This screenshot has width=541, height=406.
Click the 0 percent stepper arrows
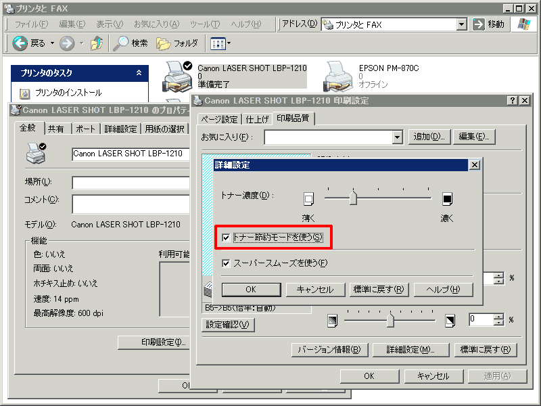point(498,320)
